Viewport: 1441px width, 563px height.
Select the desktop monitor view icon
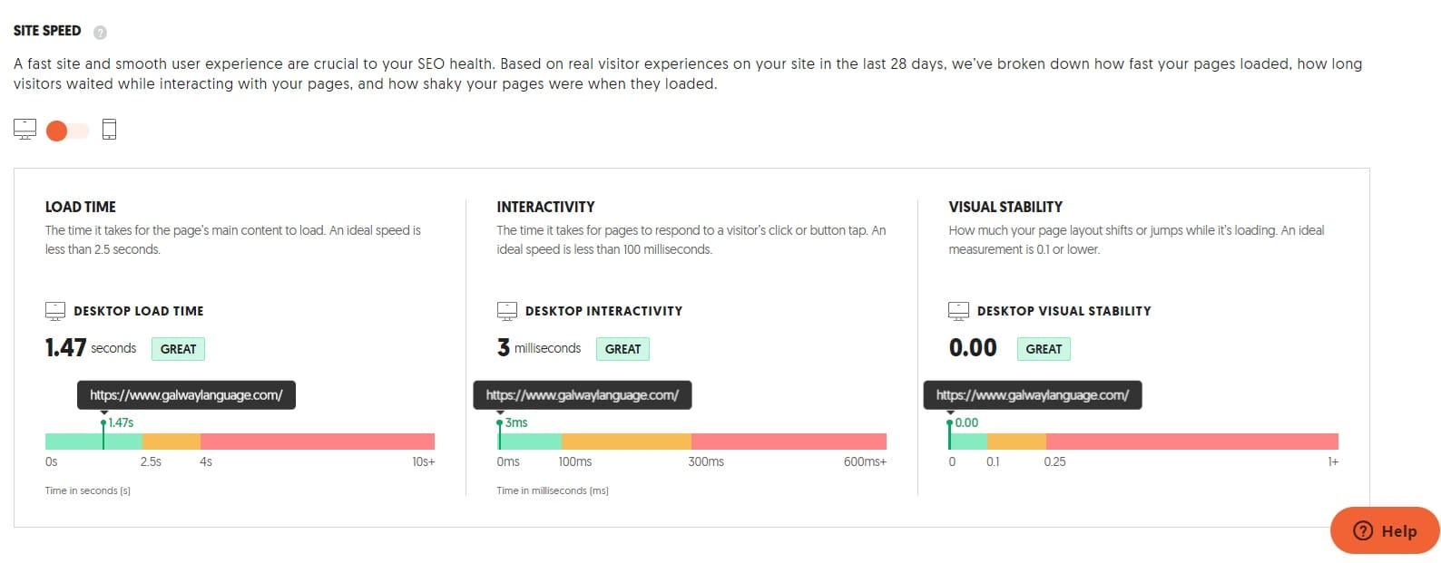[25, 130]
